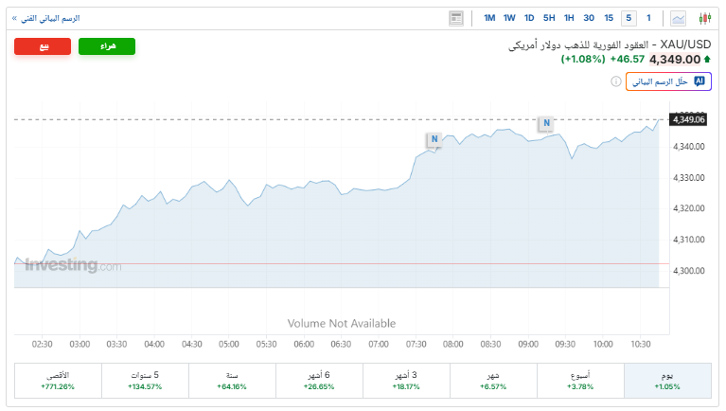Open the first N news marker on chart
Image resolution: width=726 pixels, height=411 pixels.
[x=434, y=139]
